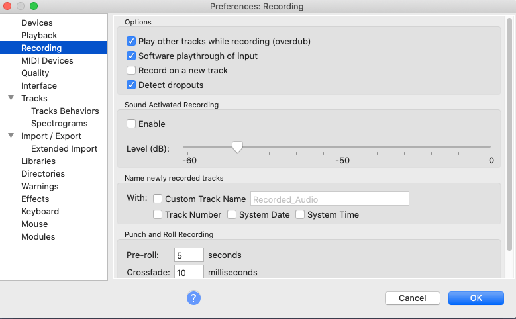The height and width of the screenshot is (319, 516).
Task: Open Quality preferences
Action: click(x=35, y=73)
